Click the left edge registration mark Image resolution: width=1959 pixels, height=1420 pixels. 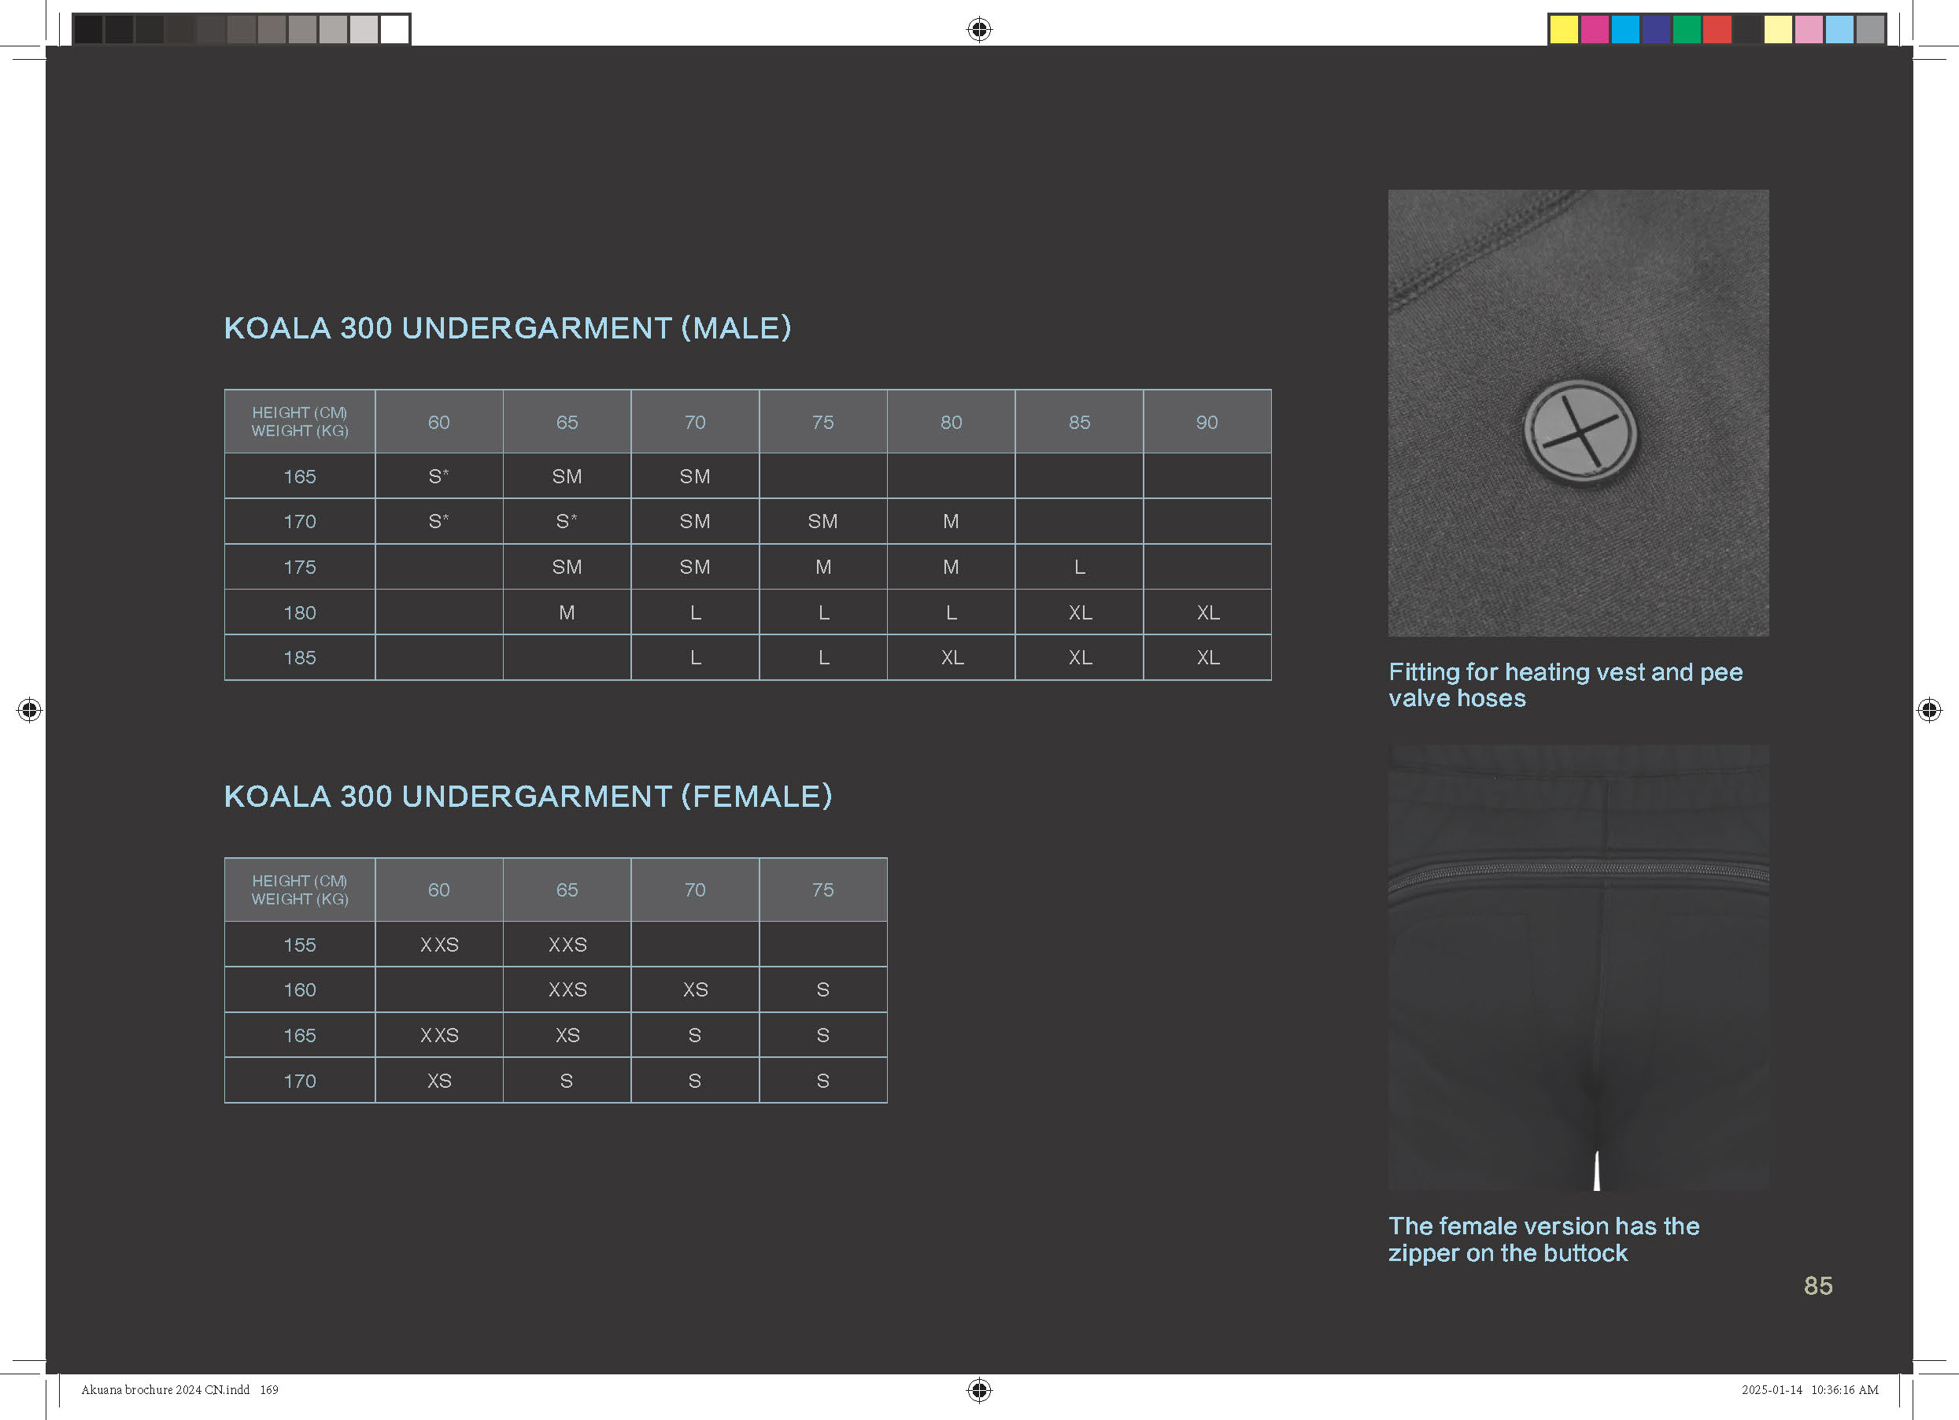click(x=29, y=710)
